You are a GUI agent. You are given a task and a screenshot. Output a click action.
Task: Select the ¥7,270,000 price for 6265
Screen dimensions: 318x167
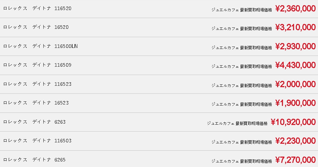pyautogui.click(x=295, y=160)
